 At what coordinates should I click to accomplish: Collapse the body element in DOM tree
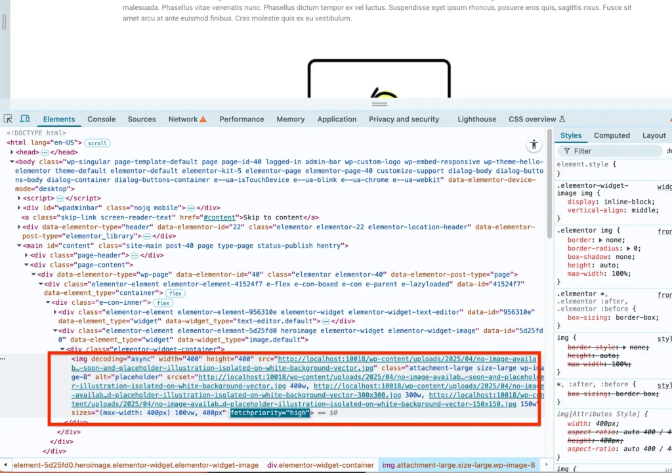click(x=12, y=161)
